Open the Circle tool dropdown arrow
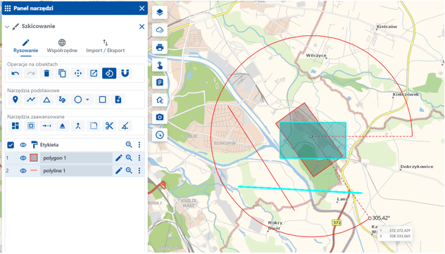This screenshot has width=445, height=254. pos(87,99)
